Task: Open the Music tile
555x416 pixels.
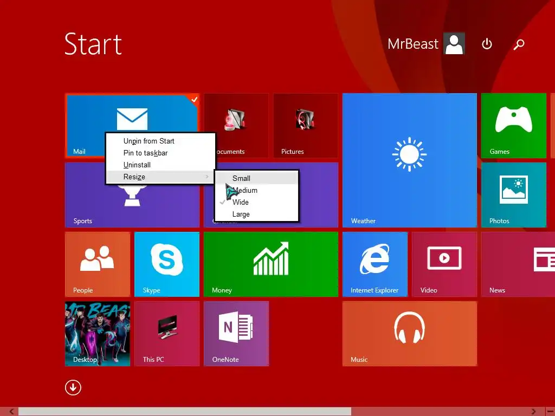Action: (x=410, y=333)
